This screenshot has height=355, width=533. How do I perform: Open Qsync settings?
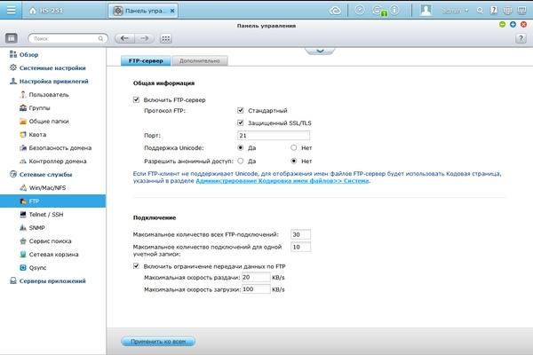[x=33, y=268]
